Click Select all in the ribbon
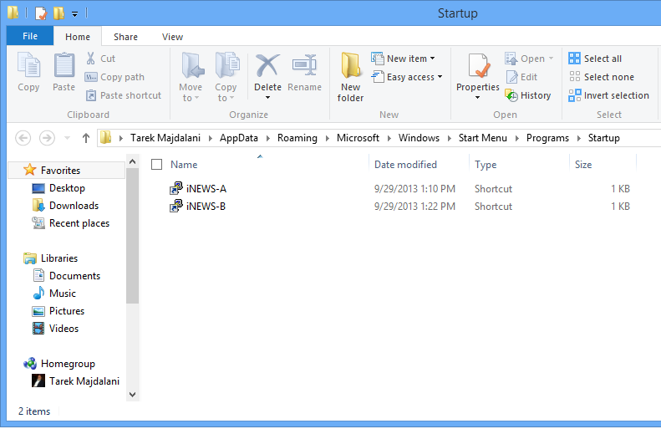 595,59
